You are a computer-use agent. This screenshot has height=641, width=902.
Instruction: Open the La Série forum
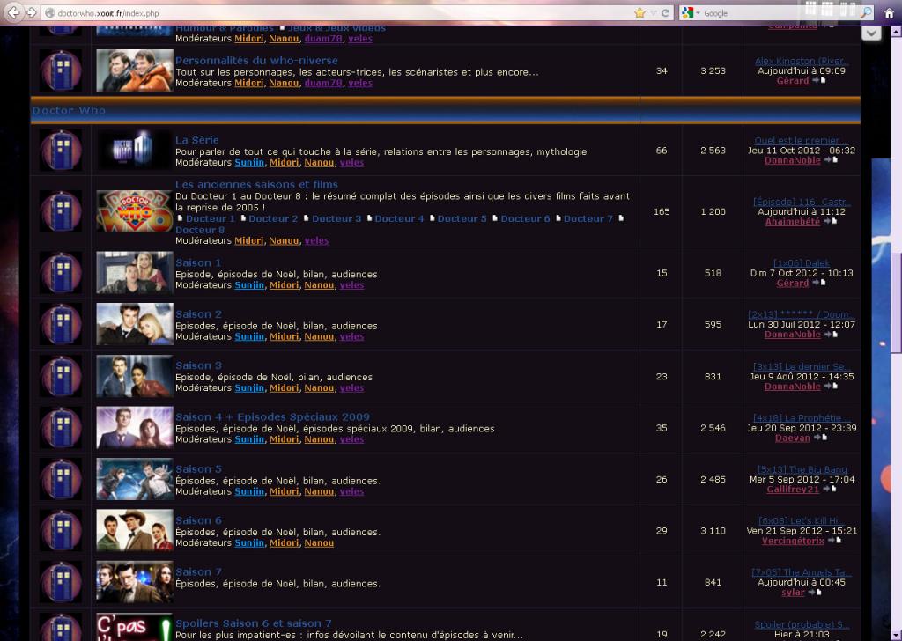196,140
